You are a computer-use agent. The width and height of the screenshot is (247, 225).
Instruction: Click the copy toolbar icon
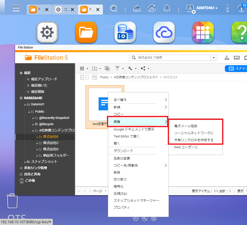click(x=107, y=68)
